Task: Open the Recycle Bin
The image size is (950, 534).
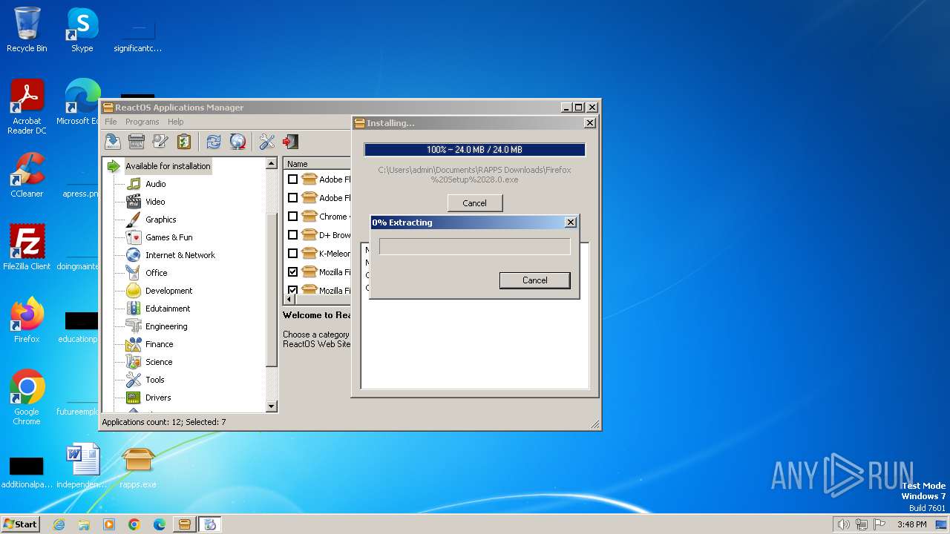Action: point(27,30)
